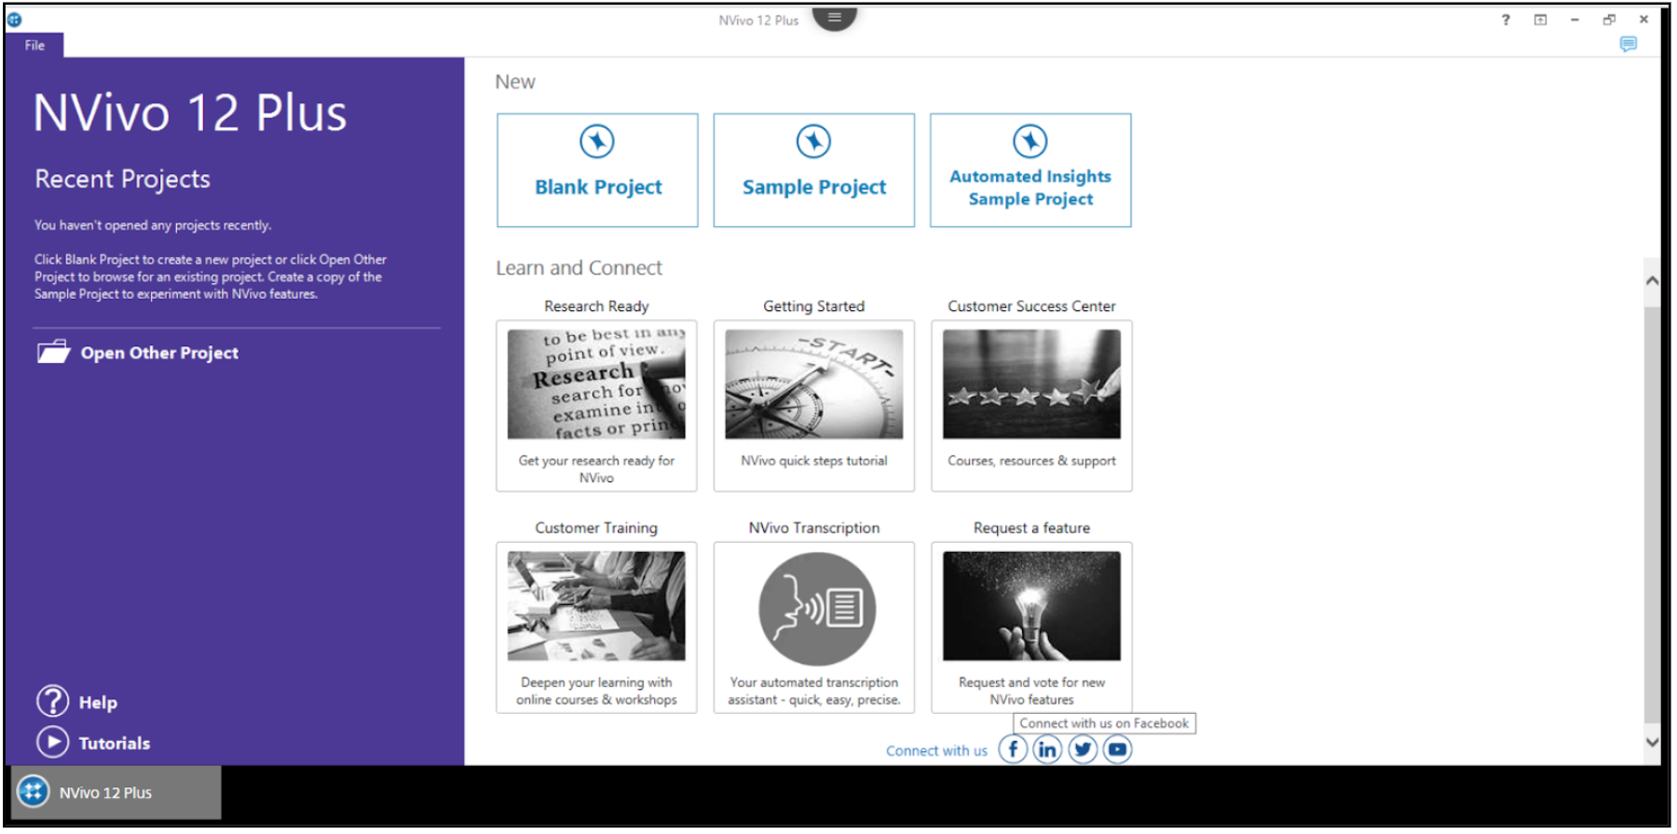Click the feedback chat bubble icon
Screen dimensions: 1677x834
click(1628, 44)
